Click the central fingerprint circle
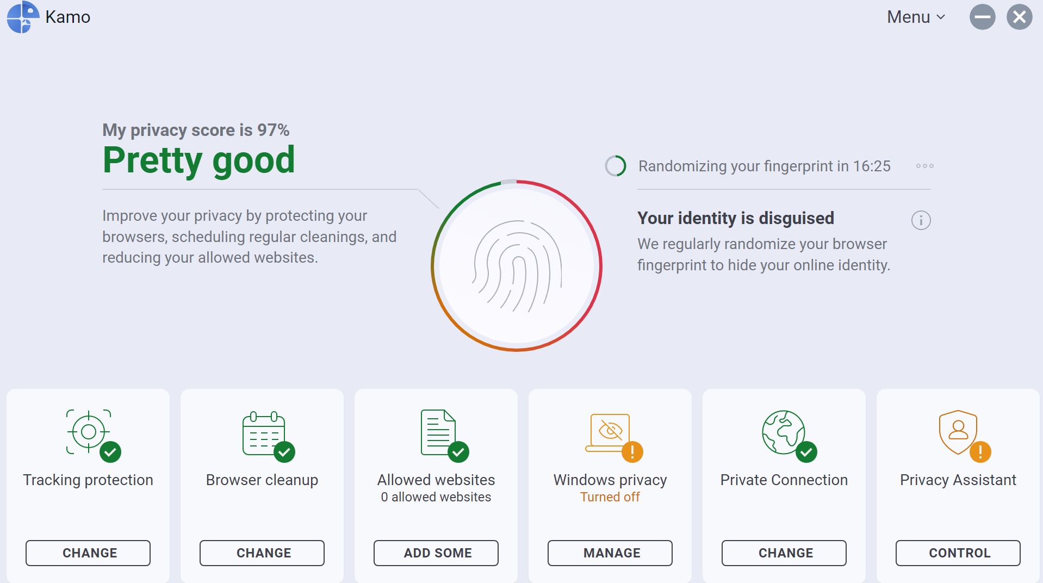This screenshot has width=1043, height=583. click(517, 266)
